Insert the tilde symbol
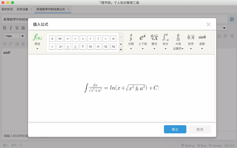Screen dimensions: 237x148 tap(75, 38)
